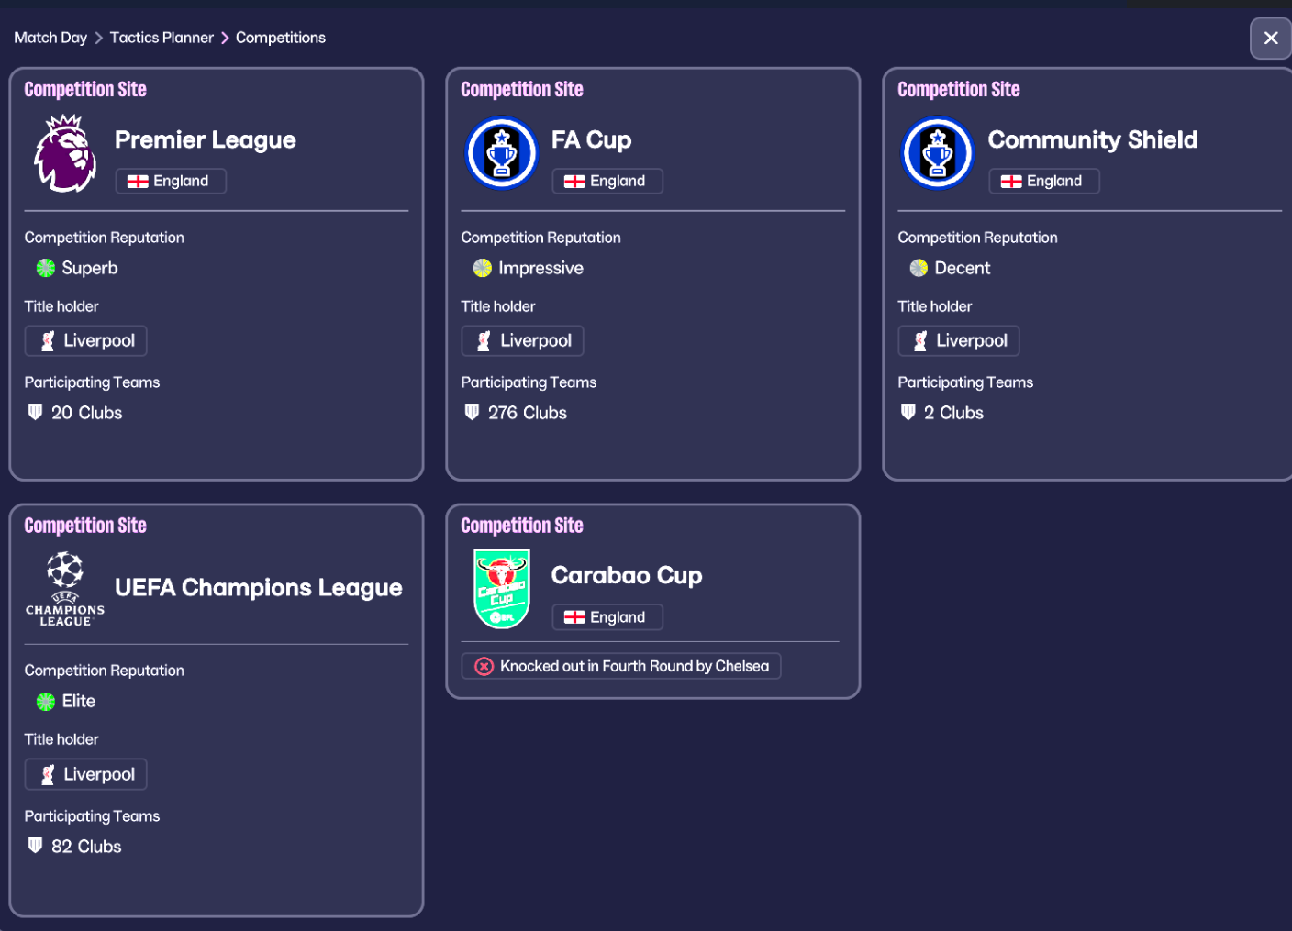The image size is (1292, 931).
Task: Click the UEFA Champions League logo
Action: [x=65, y=589]
